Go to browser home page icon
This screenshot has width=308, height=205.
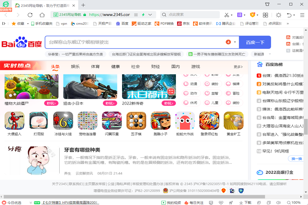tap(42, 15)
